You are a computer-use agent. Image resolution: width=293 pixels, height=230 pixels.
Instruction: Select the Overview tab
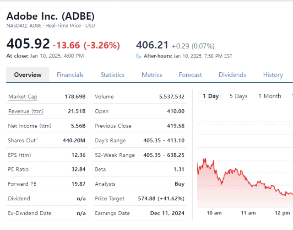(x=27, y=75)
